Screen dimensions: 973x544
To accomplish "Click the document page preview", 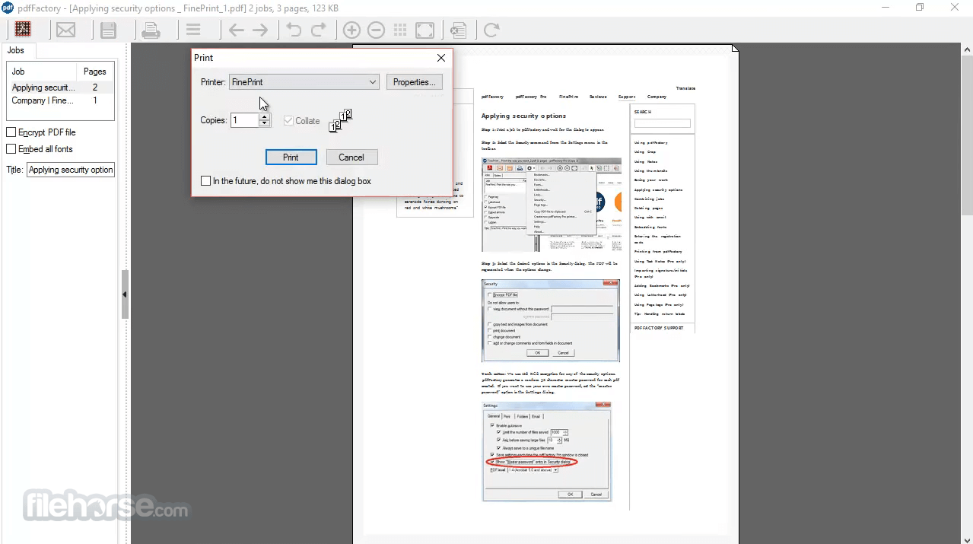I will coord(545,293).
